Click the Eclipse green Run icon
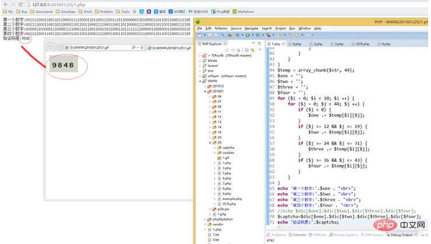Viewport: 431px width, 244px height. [247, 35]
